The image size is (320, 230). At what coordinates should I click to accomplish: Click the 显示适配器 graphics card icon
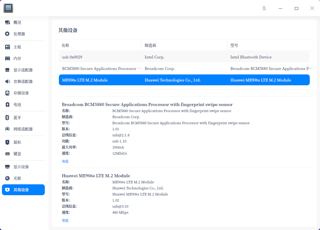coord(8,70)
